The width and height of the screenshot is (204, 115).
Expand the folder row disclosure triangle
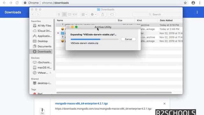point(58,33)
